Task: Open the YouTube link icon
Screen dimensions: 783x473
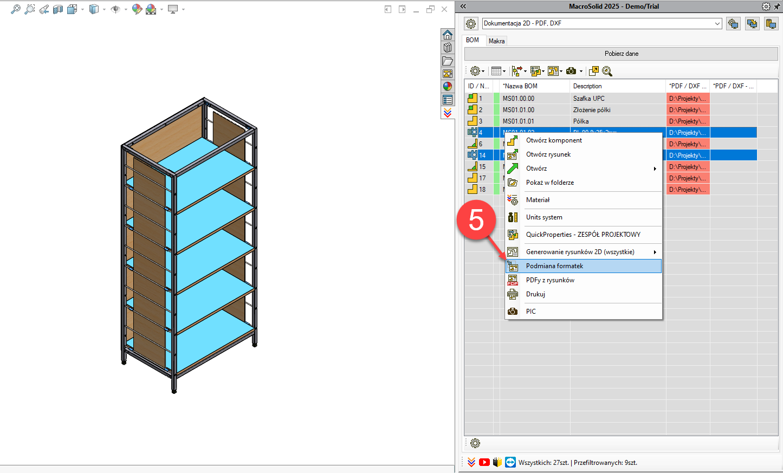Action: tap(484, 462)
